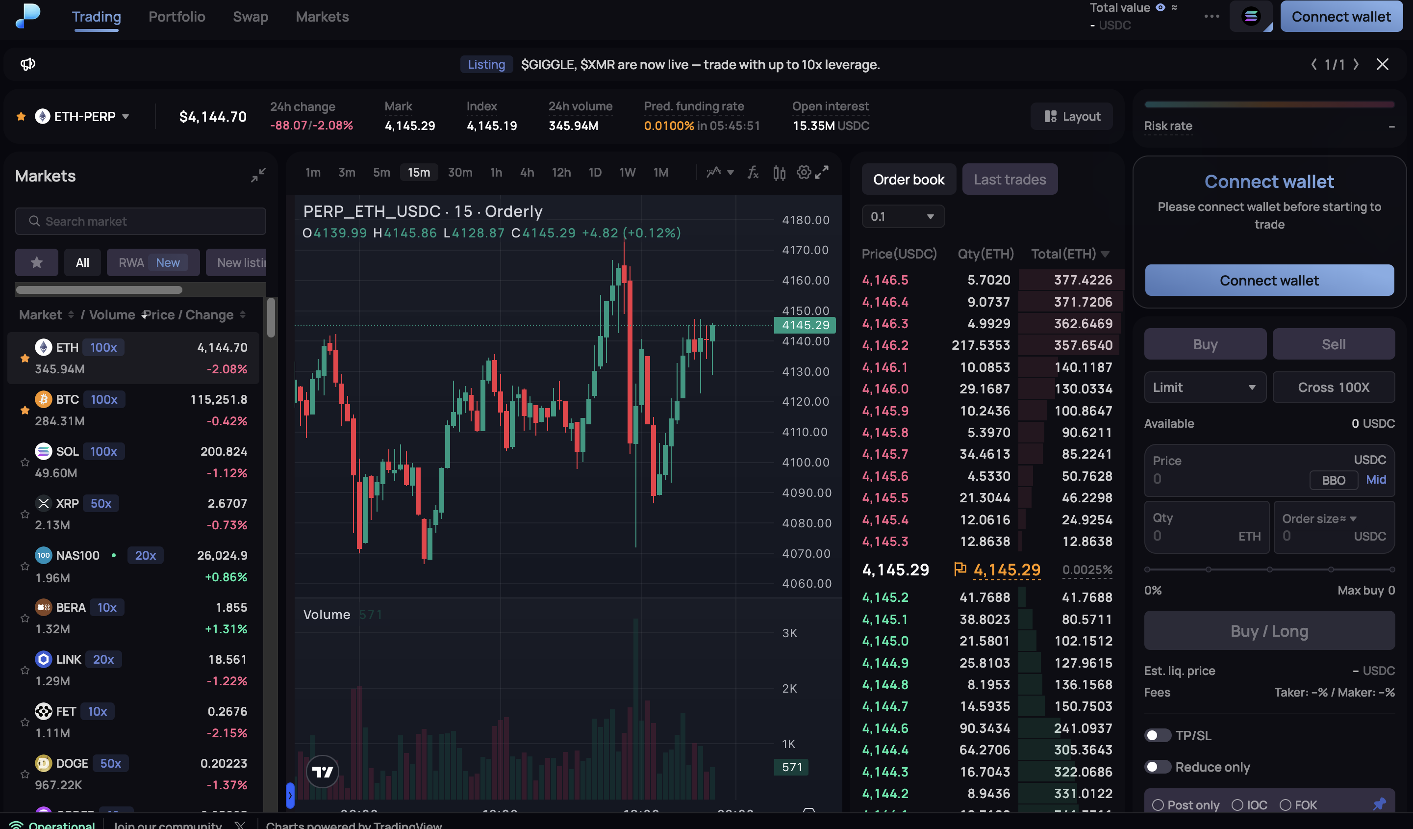Click the Search market input field
The width and height of the screenshot is (1413, 829).
(140, 221)
